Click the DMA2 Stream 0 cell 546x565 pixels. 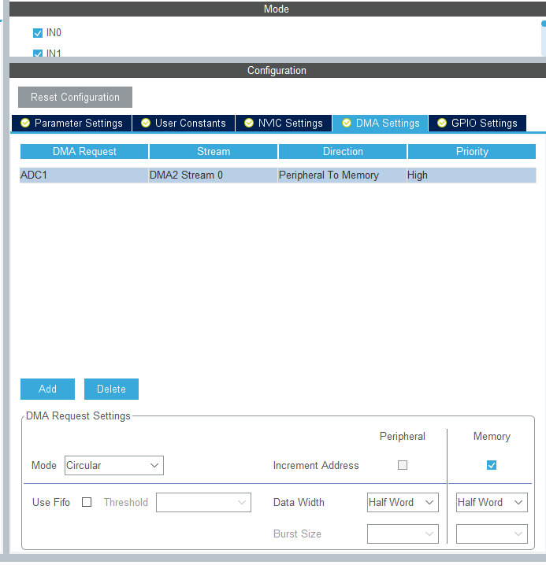[x=213, y=175]
